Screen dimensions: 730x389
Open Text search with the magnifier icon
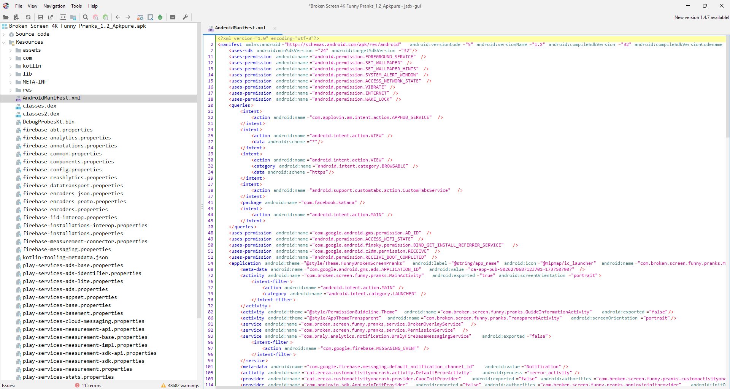(x=86, y=17)
